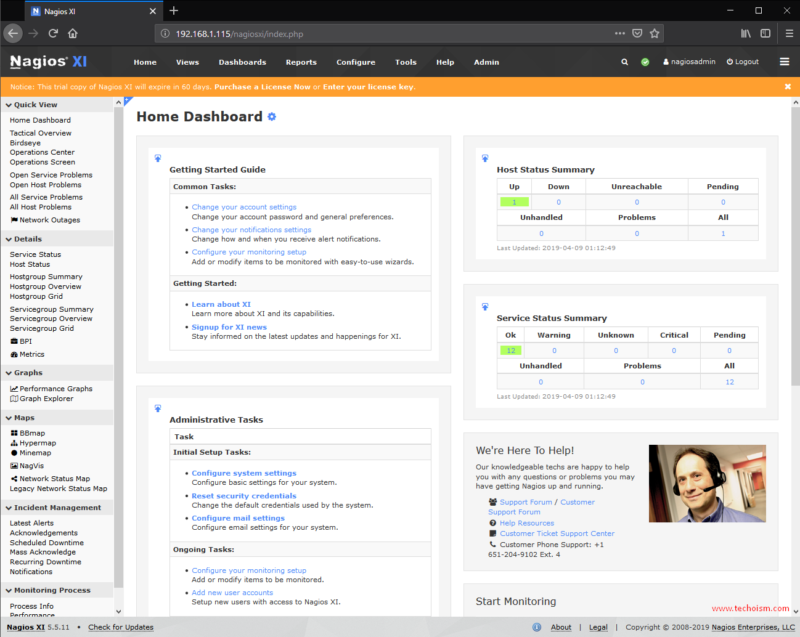Click the sidebar scrollbar down arrow

pos(119,612)
